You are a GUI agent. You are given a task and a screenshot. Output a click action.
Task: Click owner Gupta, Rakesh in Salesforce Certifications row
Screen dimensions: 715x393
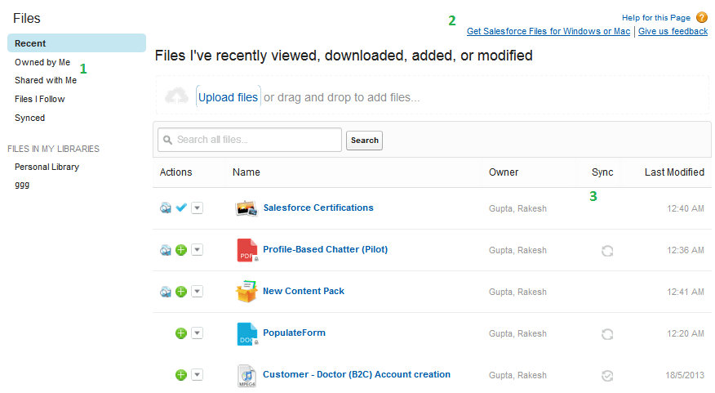pyautogui.click(x=517, y=208)
